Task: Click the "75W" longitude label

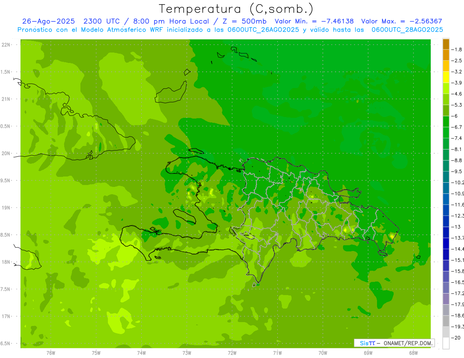Action: pyautogui.click(x=96, y=353)
